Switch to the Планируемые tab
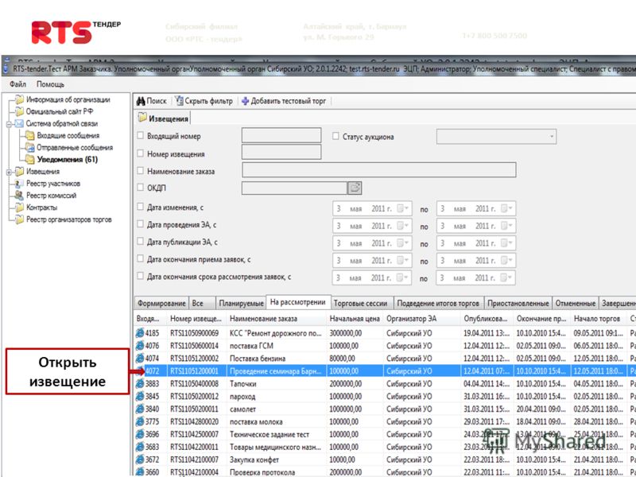Viewport: 636px width, 477px height. (x=241, y=304)
